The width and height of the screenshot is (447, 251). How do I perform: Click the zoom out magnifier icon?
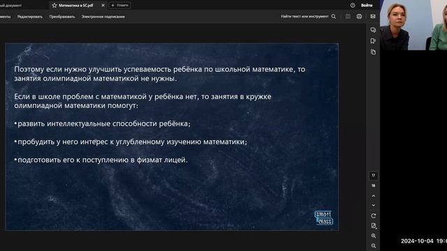[x=374, y=245]
